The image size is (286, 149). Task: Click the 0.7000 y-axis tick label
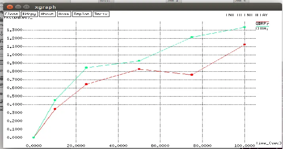(x=15, y=79)
